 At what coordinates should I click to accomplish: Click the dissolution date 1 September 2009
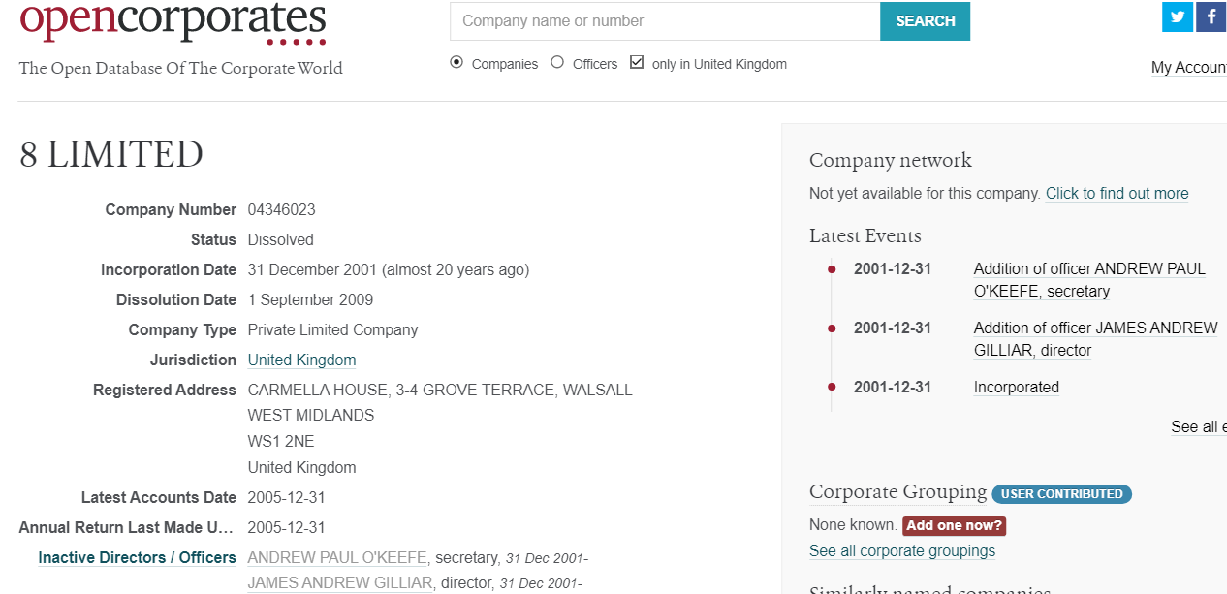310,300
